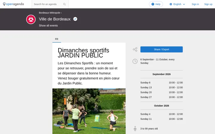The width and height of the screenshot is (215, 134).
Task: Select the FR language tab
Action: click(x=57, y=39)
